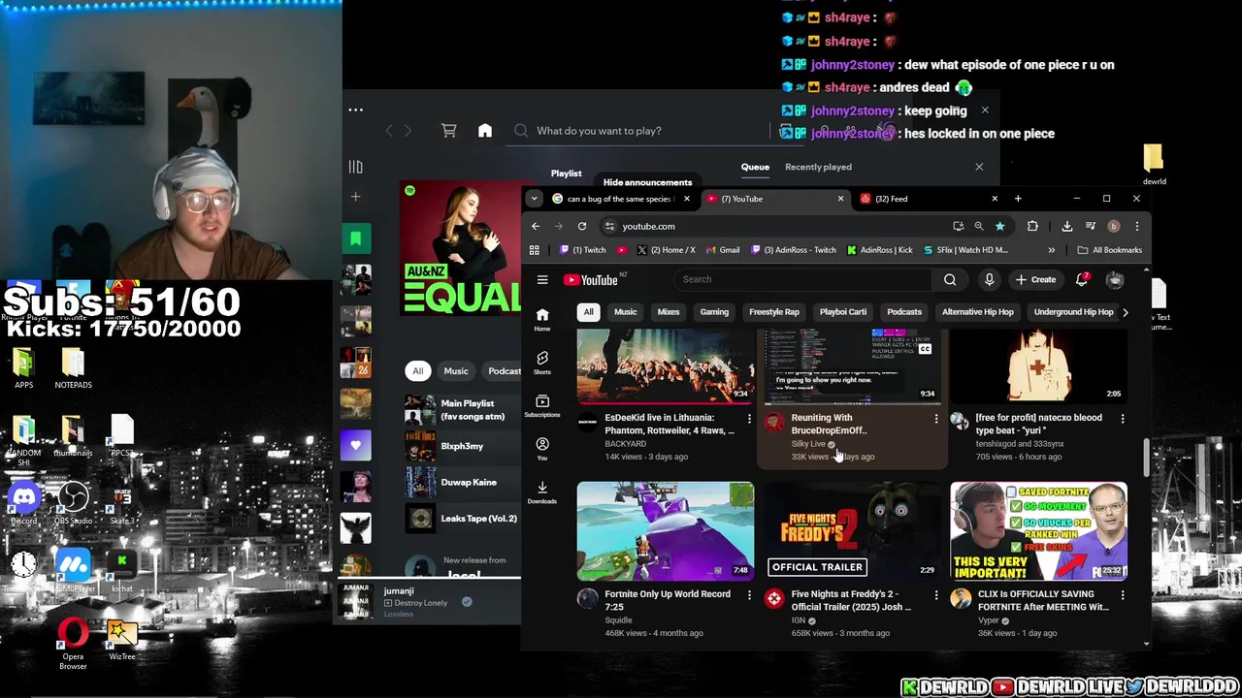The height and width of the screenshot is (698, 1242).
Task: Open Liked Songs heart tile in Spotify
Action: click(355, 445)
